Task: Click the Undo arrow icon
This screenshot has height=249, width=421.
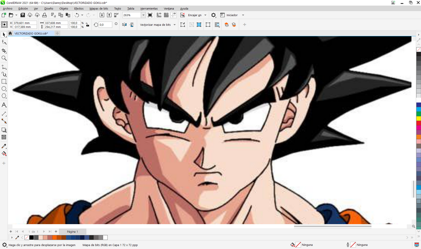Action: [77, 15]
